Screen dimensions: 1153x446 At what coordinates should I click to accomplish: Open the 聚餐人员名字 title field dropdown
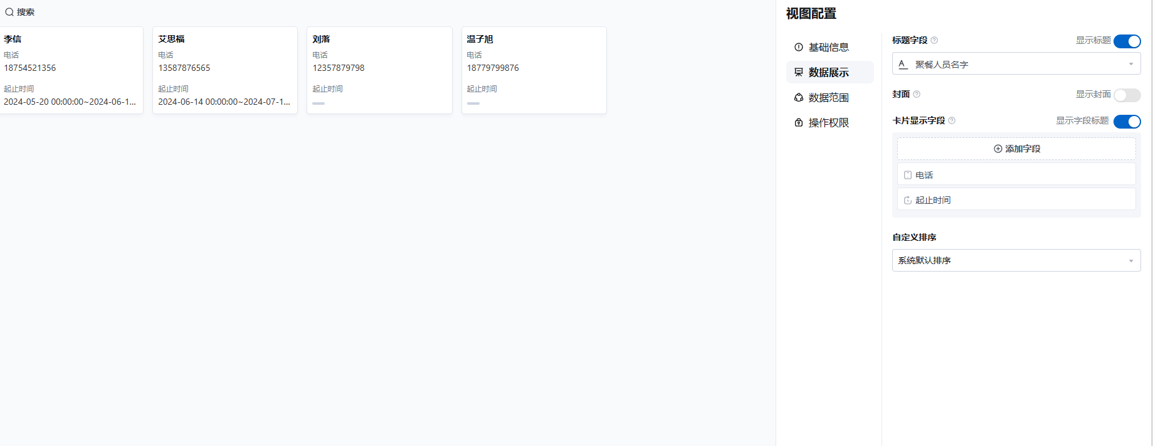(x=1016, y=64)
